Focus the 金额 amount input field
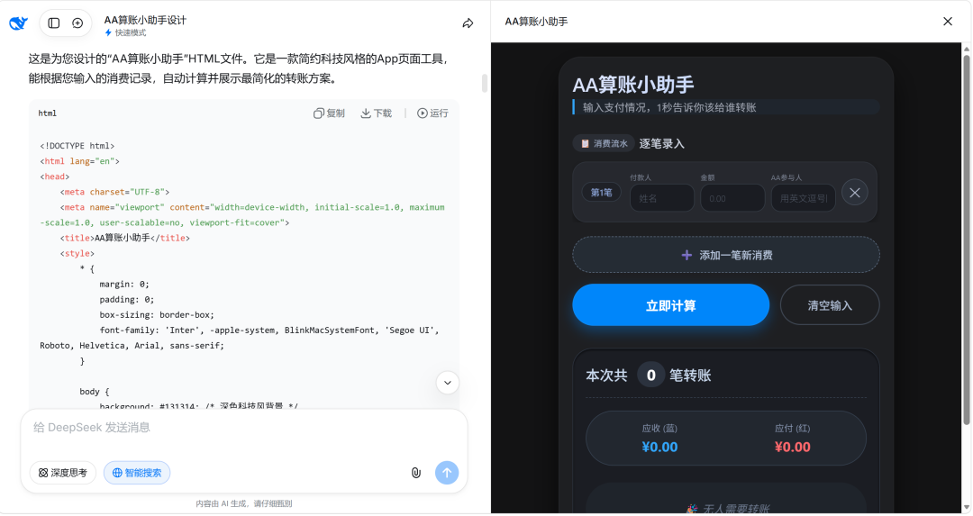Screen dimensions: 973x516 point(732,198)
